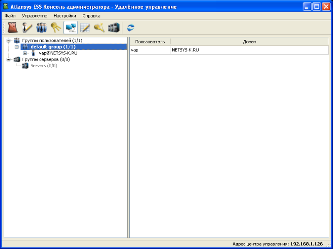This screenshot has width=333, height=249.
Task: Open the servers rack toolbar icon
Action: [113, 27]
